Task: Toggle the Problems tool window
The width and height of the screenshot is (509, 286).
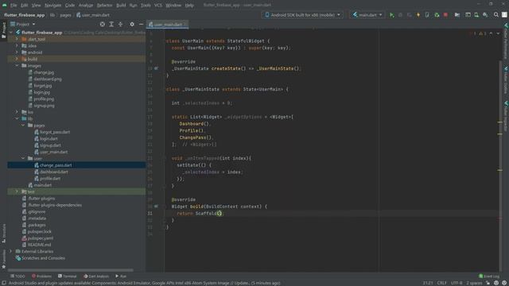Action: click(41, 276)
